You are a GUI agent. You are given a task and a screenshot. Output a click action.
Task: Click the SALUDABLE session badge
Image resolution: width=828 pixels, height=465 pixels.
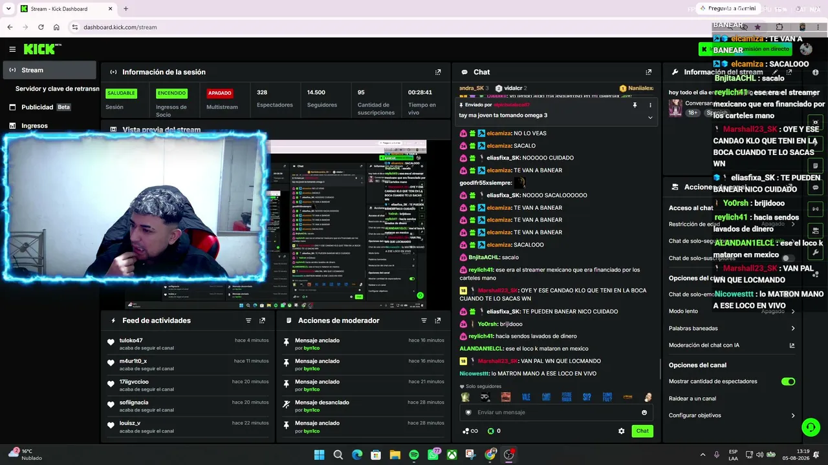click(121, 93)
